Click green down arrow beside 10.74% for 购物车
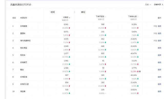164x99 pixels. (x=69, y=57)
